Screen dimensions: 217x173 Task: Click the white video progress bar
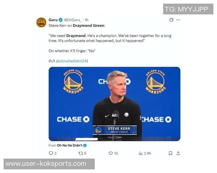pos(86,139)
